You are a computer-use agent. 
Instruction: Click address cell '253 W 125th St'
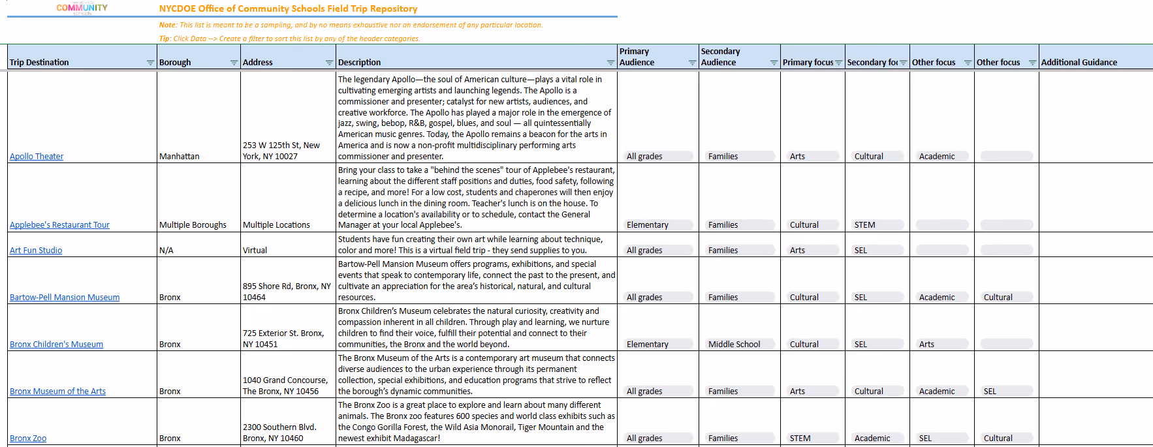[288, 117]
